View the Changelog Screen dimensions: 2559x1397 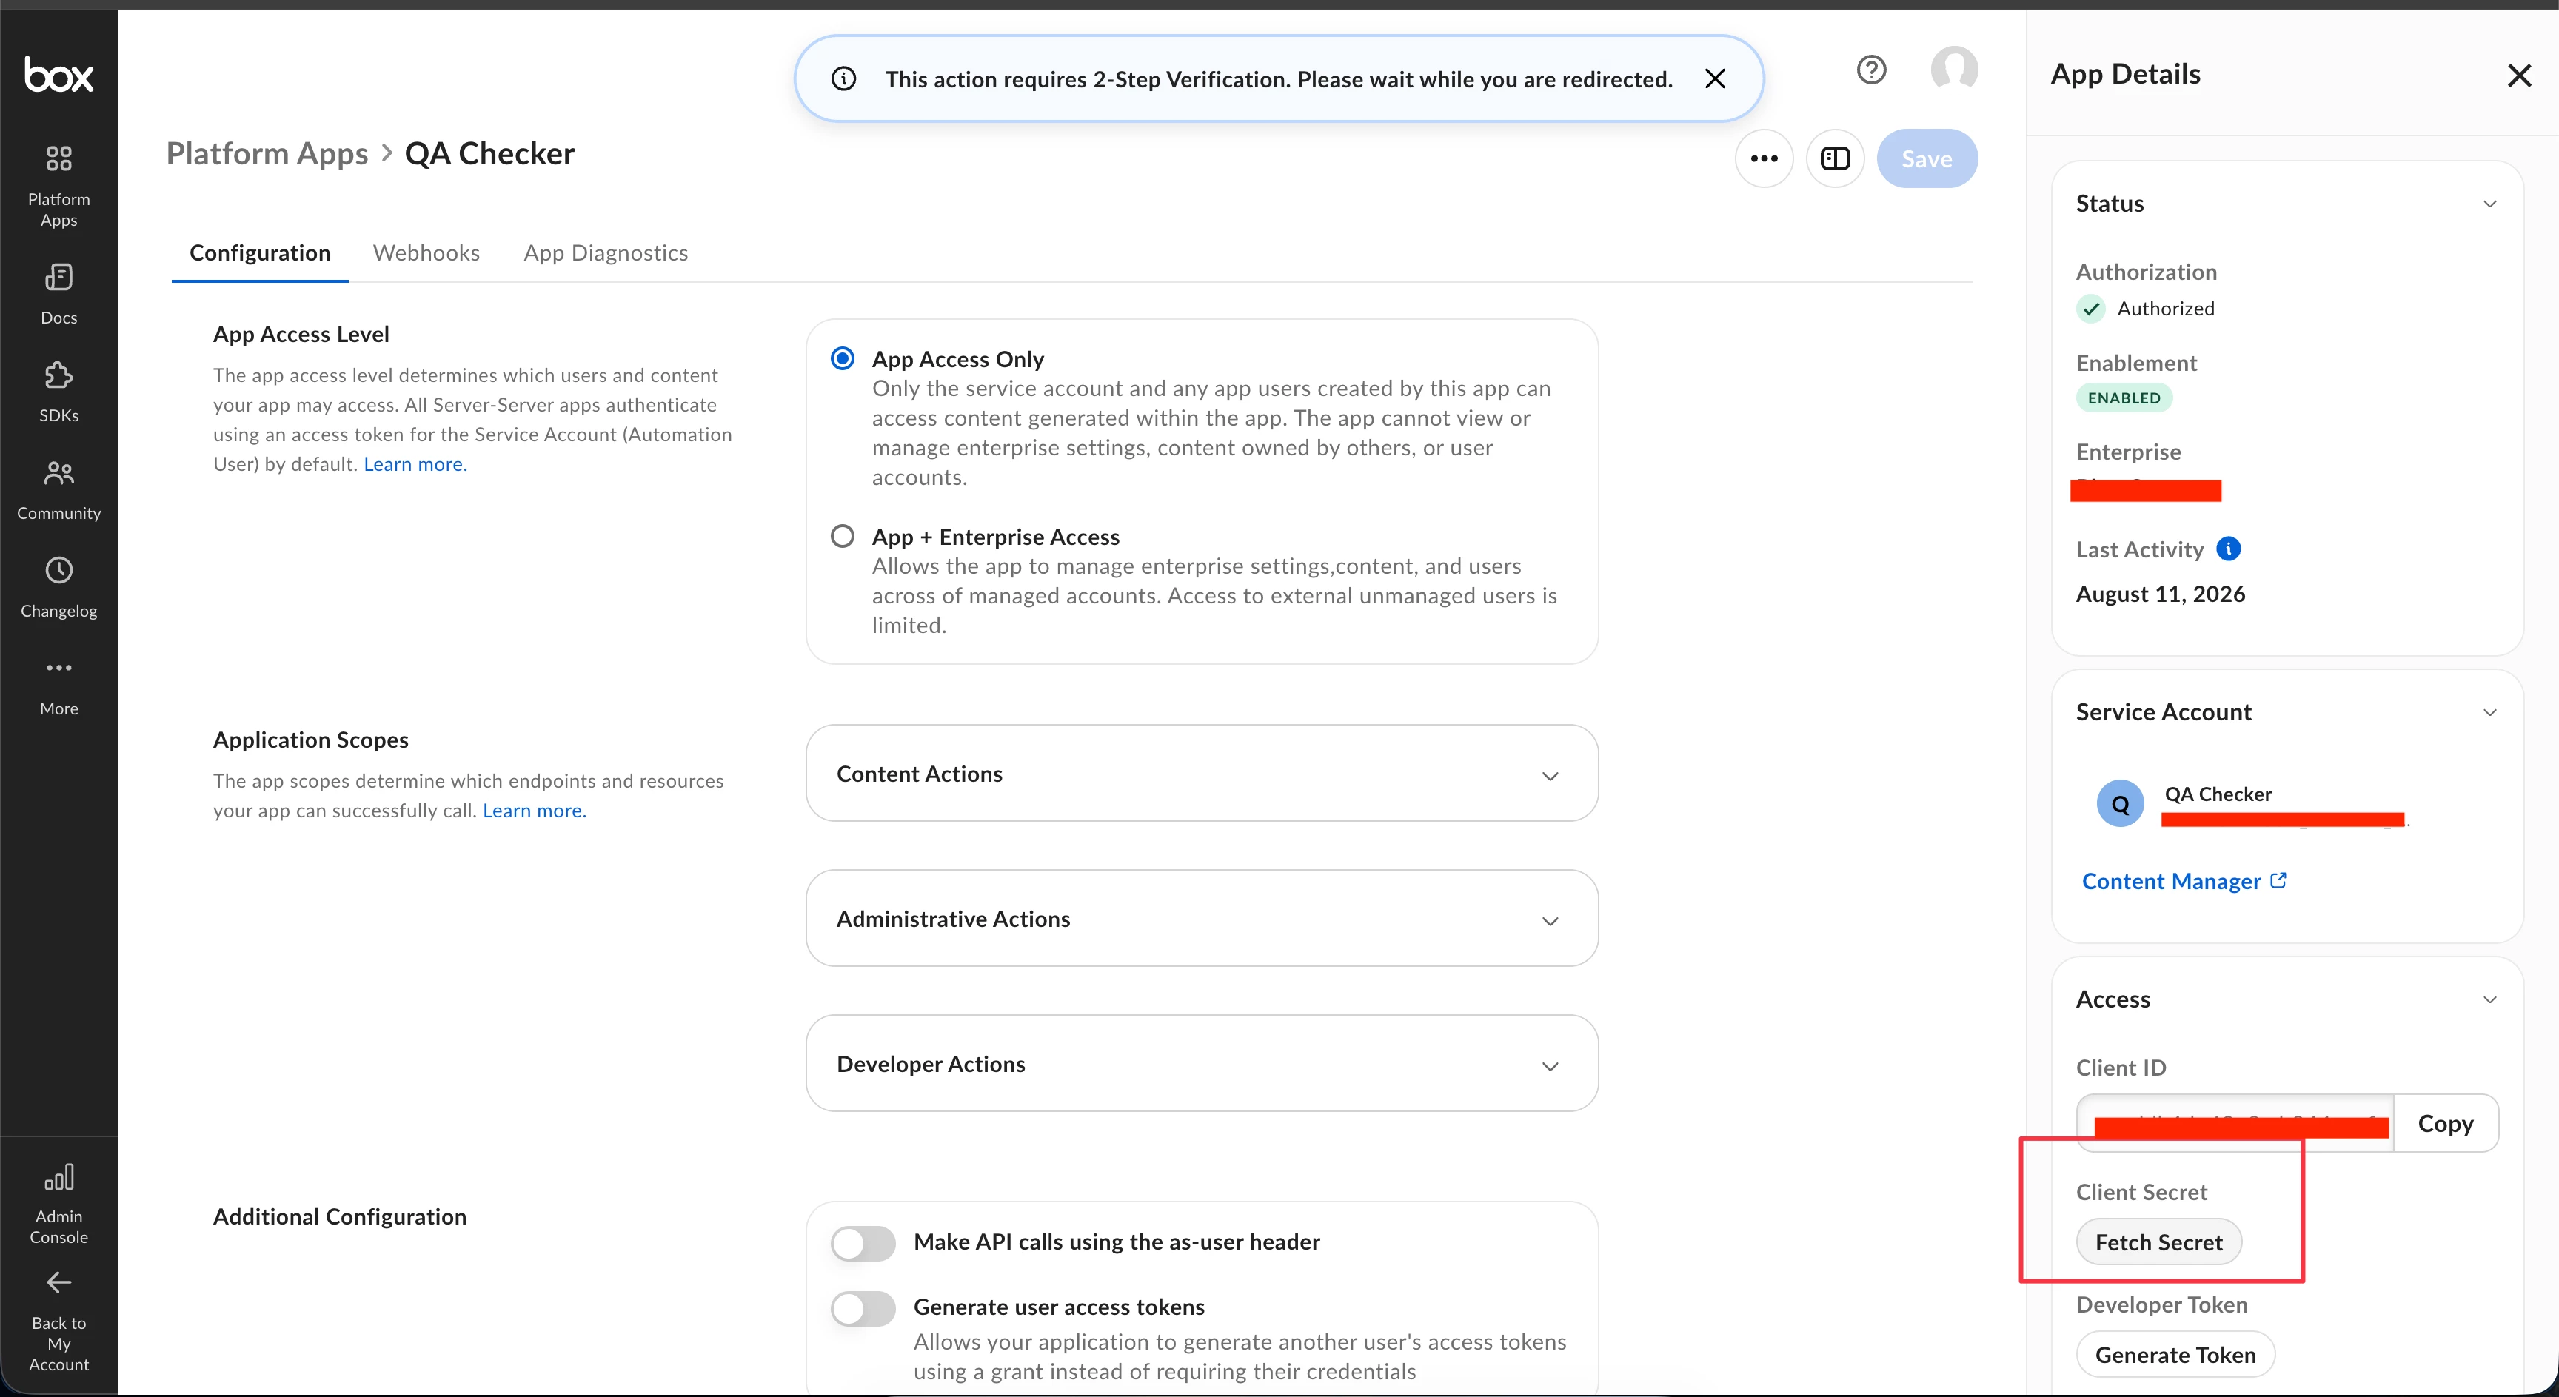click(x=58, y=588)
